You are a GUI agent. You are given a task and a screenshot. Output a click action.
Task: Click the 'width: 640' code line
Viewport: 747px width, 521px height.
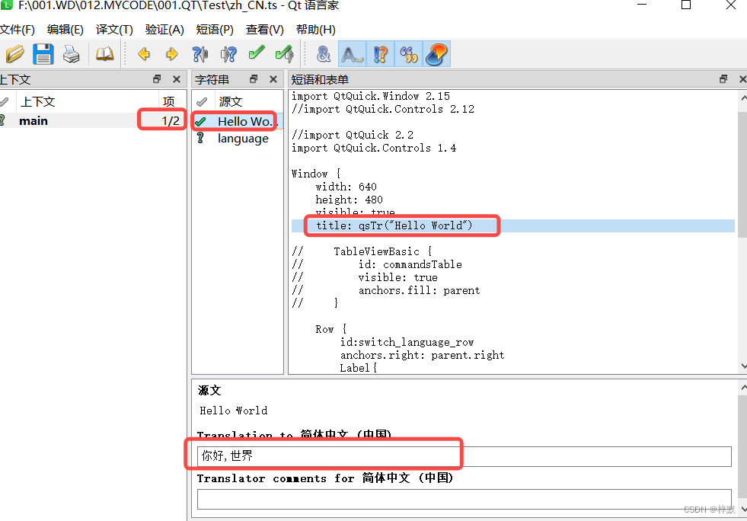tap(346, 187)
